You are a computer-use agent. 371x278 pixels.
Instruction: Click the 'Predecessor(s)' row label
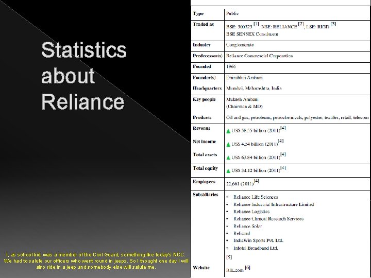coord(208,56)
